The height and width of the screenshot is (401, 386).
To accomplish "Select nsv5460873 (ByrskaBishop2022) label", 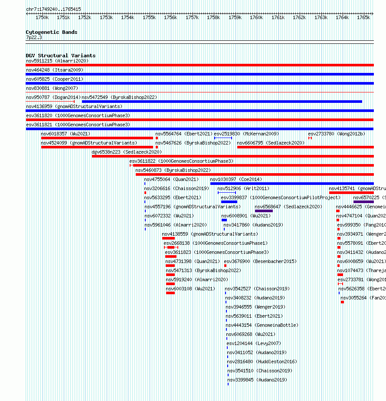I will coord(173,170).
